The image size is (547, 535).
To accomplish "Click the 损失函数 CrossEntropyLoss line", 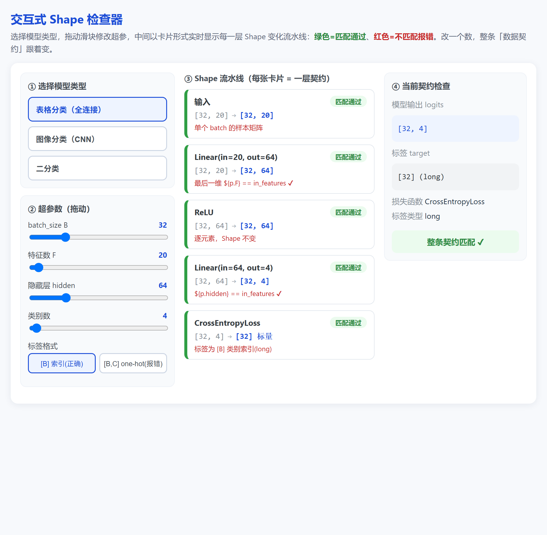I will (438, 202).
